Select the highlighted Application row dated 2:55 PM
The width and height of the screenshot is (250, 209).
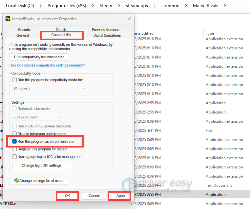coord(192,195)
